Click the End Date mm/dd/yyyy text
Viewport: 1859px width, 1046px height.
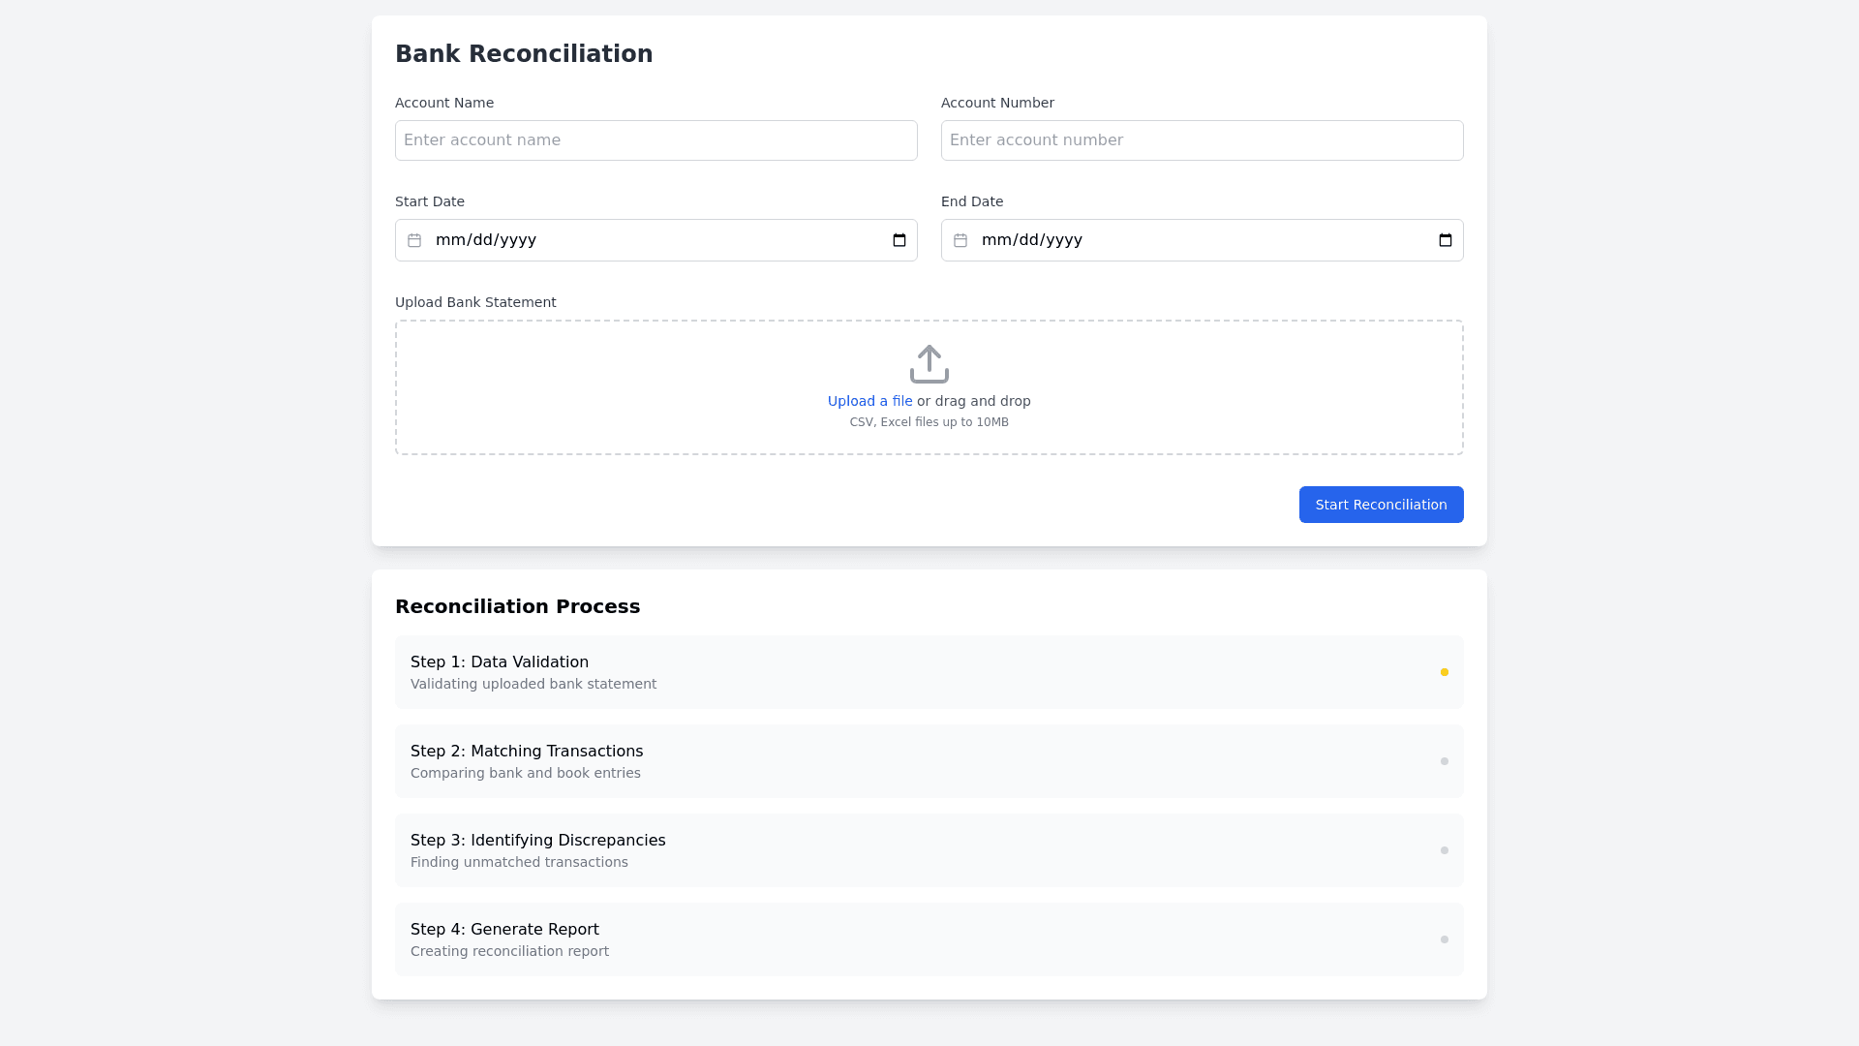(x=1032, y=240)
